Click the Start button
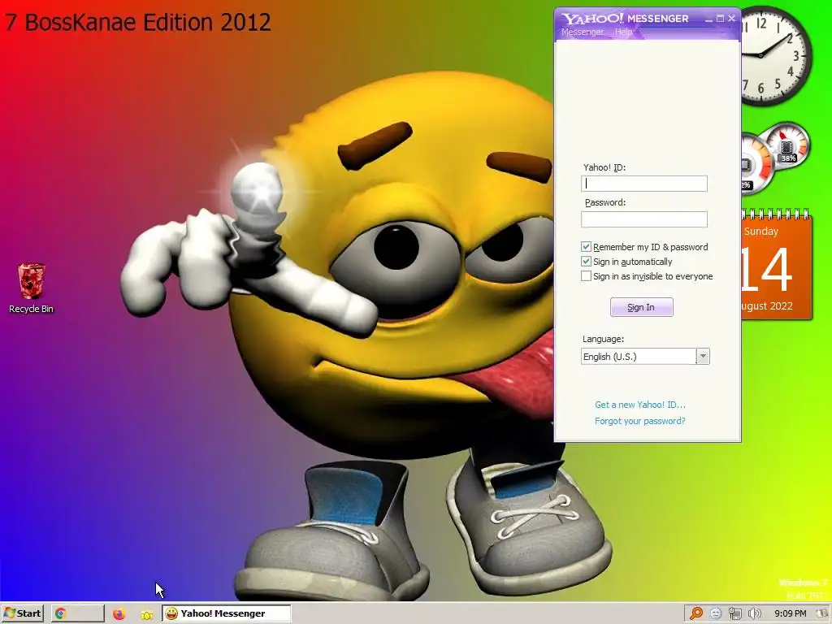 click(x=22, y=613)
